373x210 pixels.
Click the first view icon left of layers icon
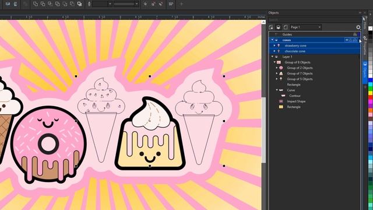[271, 27]
